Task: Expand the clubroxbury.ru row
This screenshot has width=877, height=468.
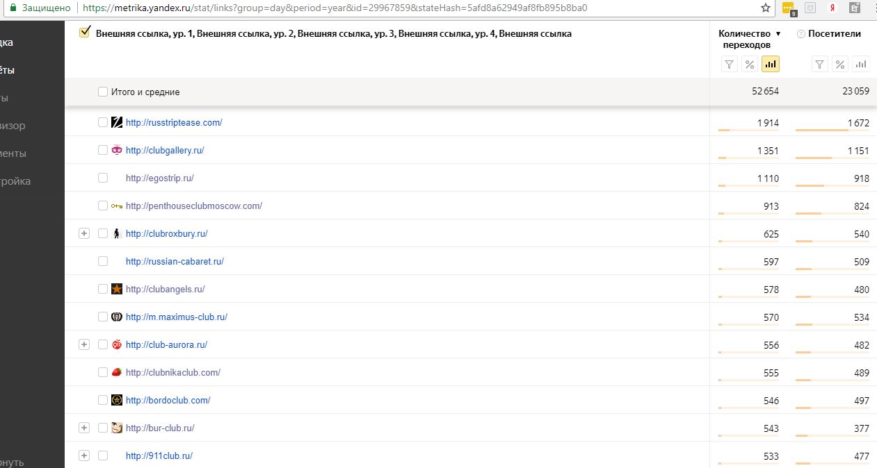Action: 84,233
